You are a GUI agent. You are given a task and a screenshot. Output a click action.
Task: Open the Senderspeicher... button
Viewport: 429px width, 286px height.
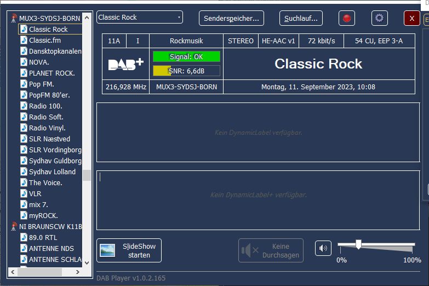coord(231,18)
